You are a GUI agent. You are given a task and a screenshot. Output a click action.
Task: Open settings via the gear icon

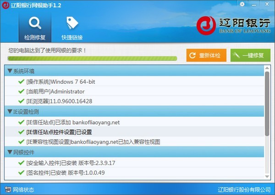coord(242,4)
